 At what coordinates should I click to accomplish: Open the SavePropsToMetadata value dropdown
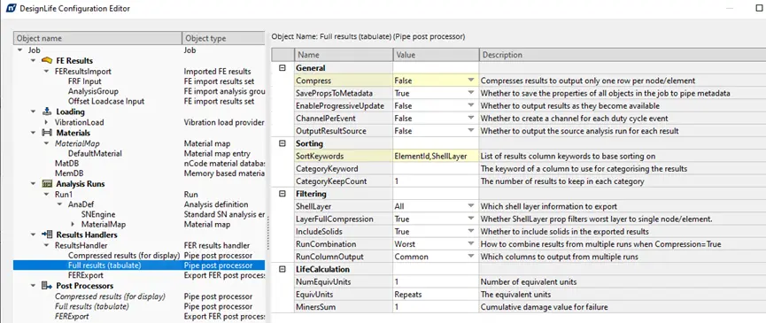tap(471, 93)
